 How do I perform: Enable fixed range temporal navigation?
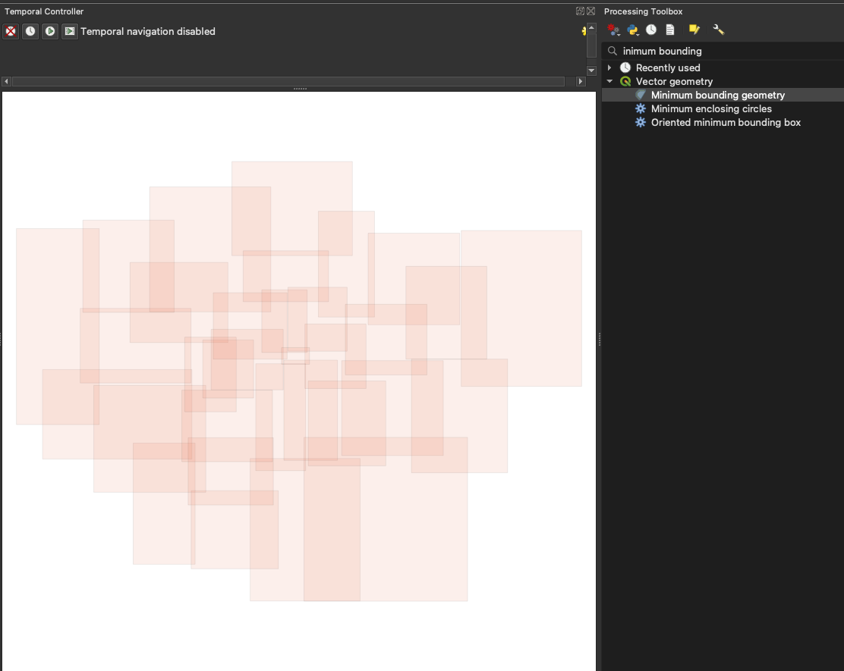pos(30,31)
